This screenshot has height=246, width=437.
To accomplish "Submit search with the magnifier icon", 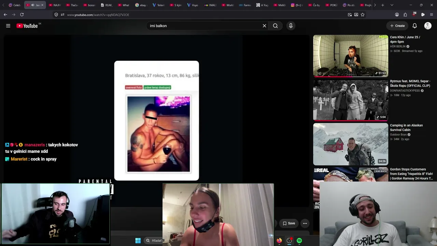I will 276,26.
